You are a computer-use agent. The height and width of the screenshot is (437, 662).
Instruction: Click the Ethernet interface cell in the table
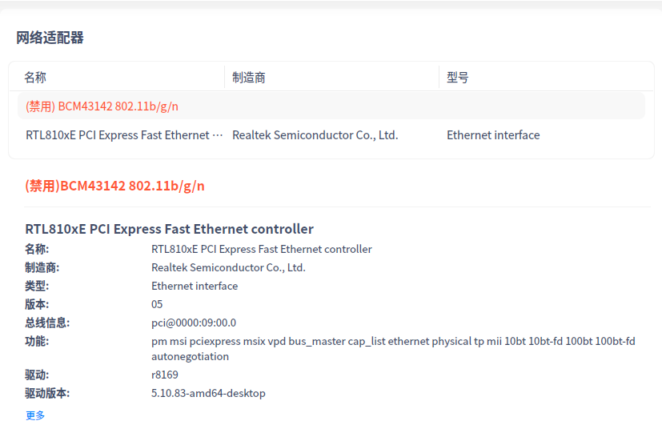pyautogui.click(x=493, y=135)
